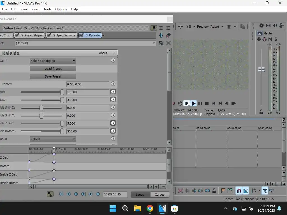Toggle the Master Solo S button
This screenshot has height=215, width=287.
(x=276, y=39)
